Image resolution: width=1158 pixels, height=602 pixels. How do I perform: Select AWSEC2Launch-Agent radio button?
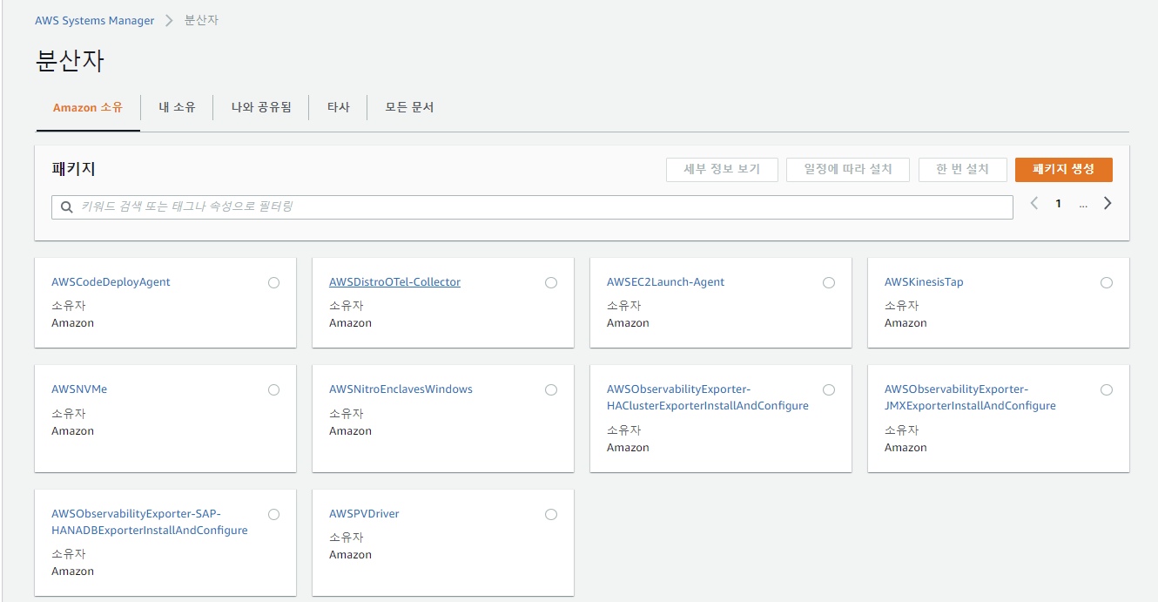[828, 282]
